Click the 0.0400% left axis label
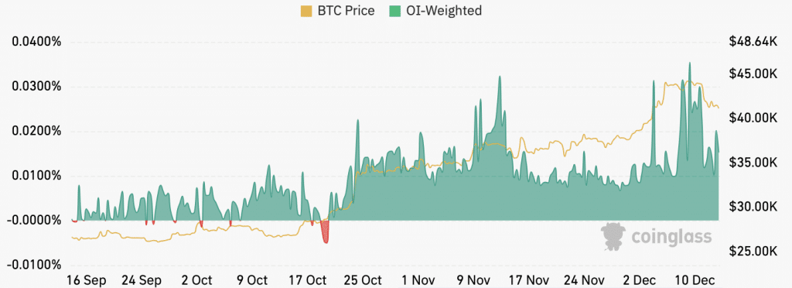 tap(34, 42)
